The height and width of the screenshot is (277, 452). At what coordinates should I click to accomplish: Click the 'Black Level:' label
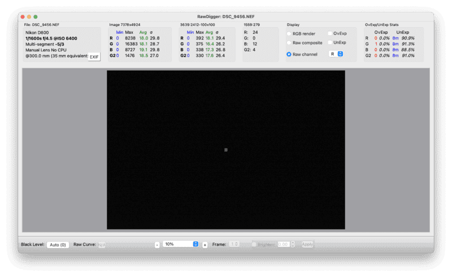(33, 244)
